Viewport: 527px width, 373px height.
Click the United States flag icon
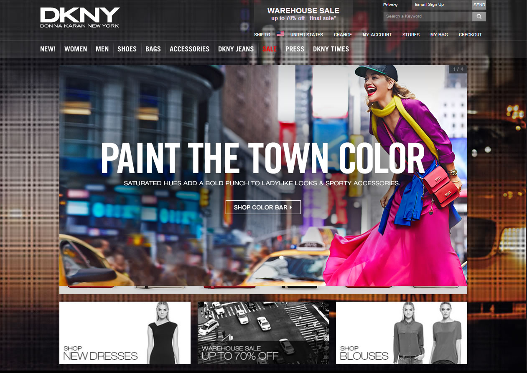(x=280, y=34)
